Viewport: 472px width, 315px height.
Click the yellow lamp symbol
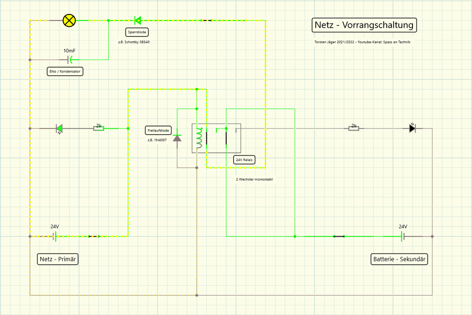(x=69, y=20)
